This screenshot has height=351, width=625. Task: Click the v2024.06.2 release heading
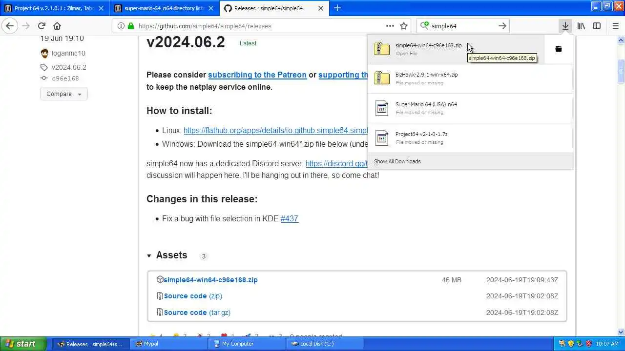(186, 42)
